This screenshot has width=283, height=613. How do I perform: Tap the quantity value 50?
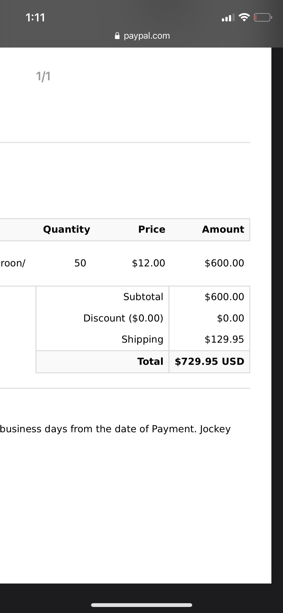(x=80, y=263)
